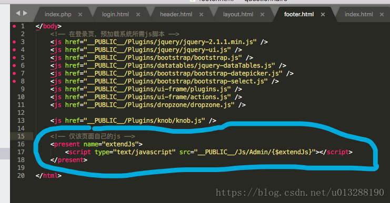
Task: Close the layout.html tab
Action: tap(262, 15)
